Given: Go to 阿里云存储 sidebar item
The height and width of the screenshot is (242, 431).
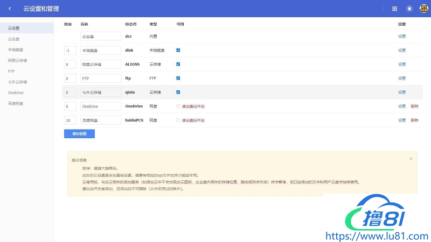Looking at the screenshot, I should pos(17,60).
